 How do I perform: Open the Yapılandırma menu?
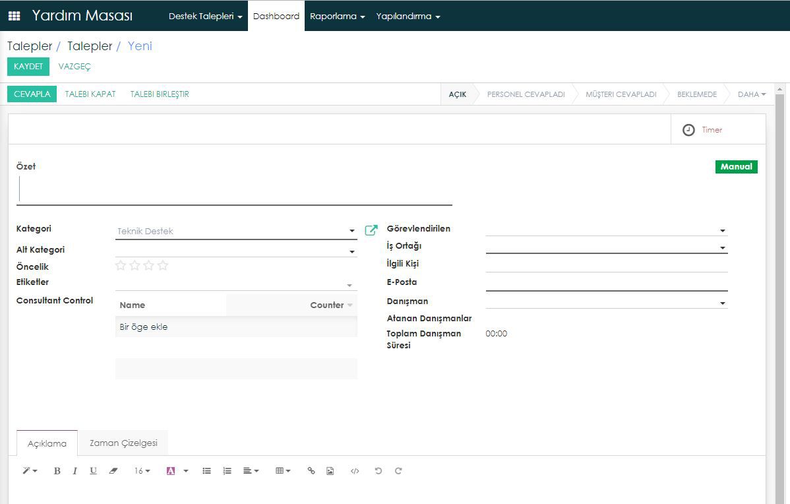[408, 16]
